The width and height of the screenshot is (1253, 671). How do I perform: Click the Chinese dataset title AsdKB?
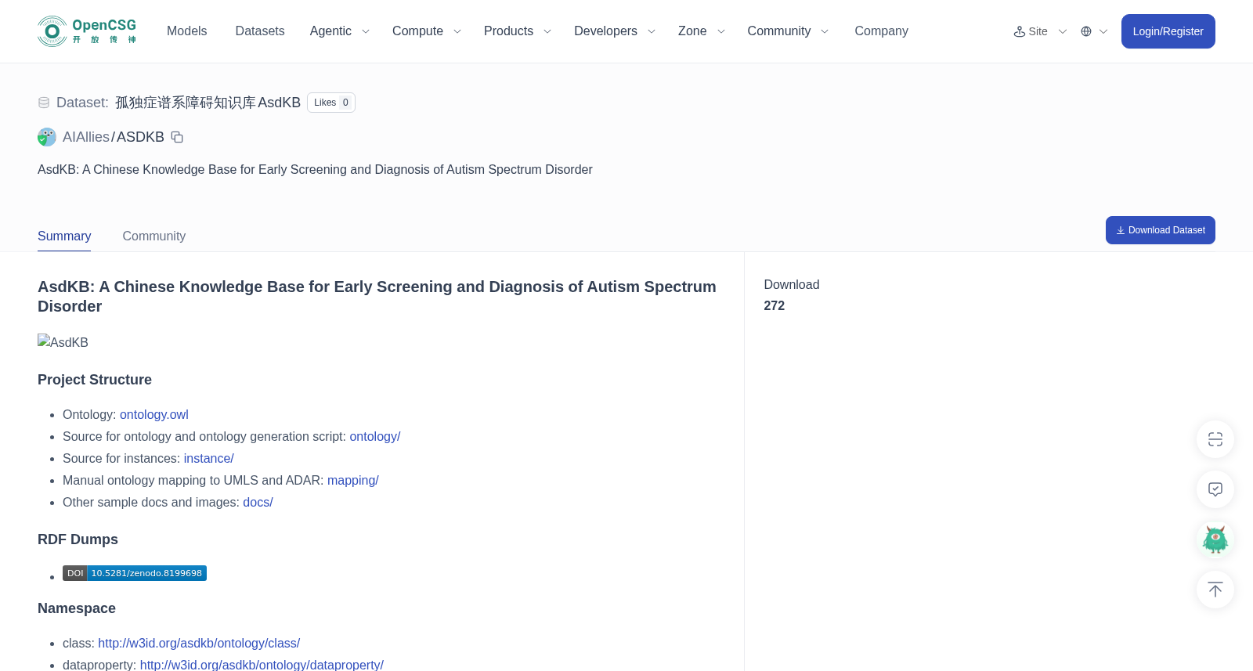coord(208,103)
